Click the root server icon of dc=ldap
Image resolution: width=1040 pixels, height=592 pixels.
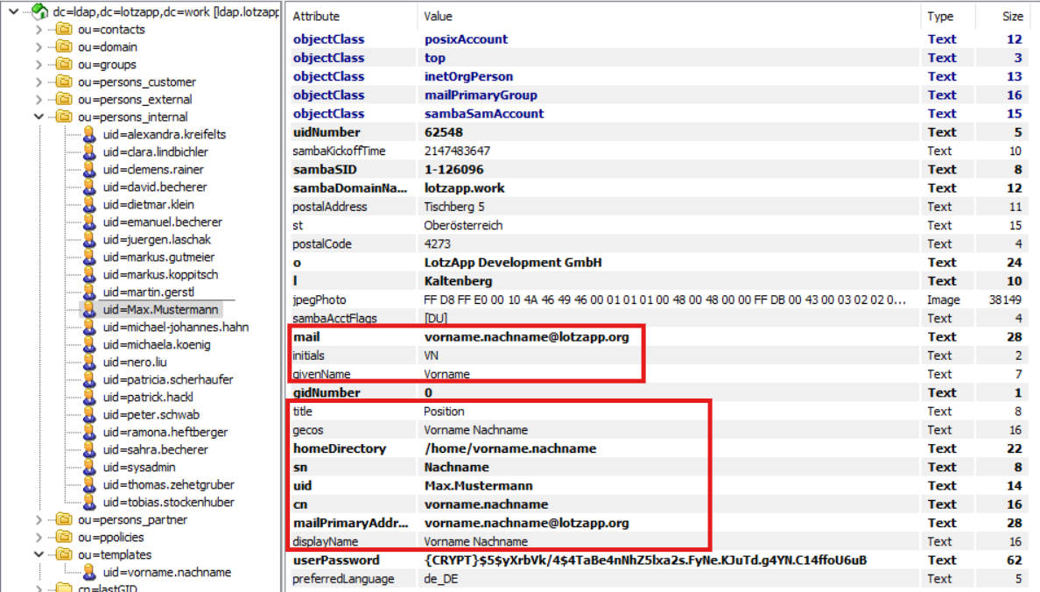click(x=39, y=11)
